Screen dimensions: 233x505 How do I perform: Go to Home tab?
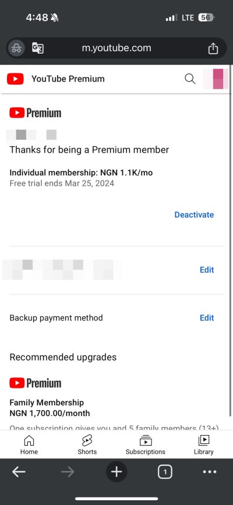click(x=29, y=445)
